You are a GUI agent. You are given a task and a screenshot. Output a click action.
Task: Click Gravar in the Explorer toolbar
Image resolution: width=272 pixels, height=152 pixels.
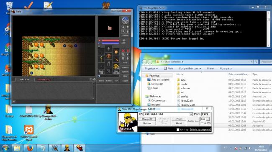210,68
